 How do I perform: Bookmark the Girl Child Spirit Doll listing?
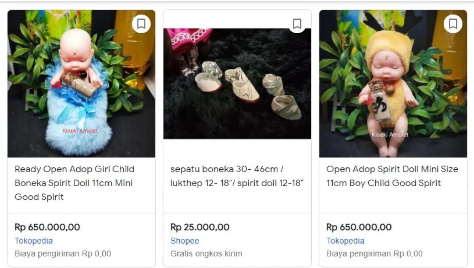[141, 24]
